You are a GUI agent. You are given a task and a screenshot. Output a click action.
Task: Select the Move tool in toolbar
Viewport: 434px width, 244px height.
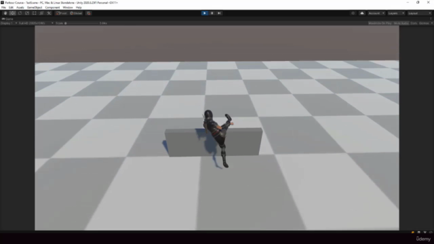pos(12,14)
